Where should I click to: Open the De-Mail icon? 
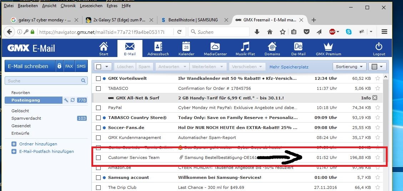(x=298, y=46)
